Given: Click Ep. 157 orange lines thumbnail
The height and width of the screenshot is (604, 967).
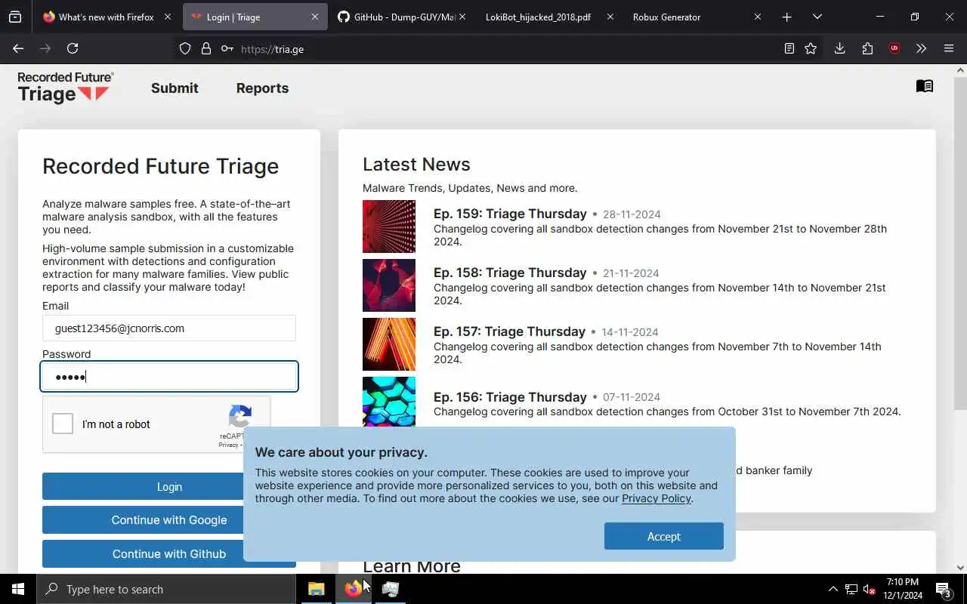Looking at the screenshot, I should click(x=389, y=344).
